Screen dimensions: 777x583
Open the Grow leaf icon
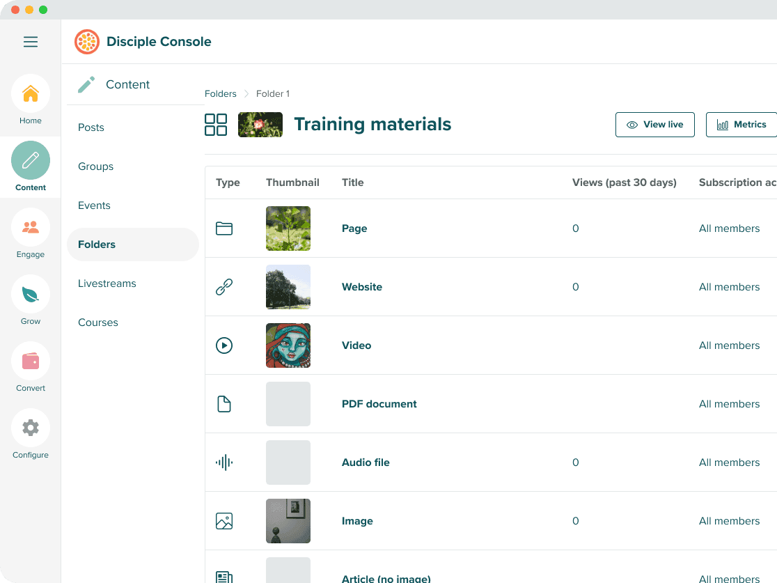click(31, 294)
